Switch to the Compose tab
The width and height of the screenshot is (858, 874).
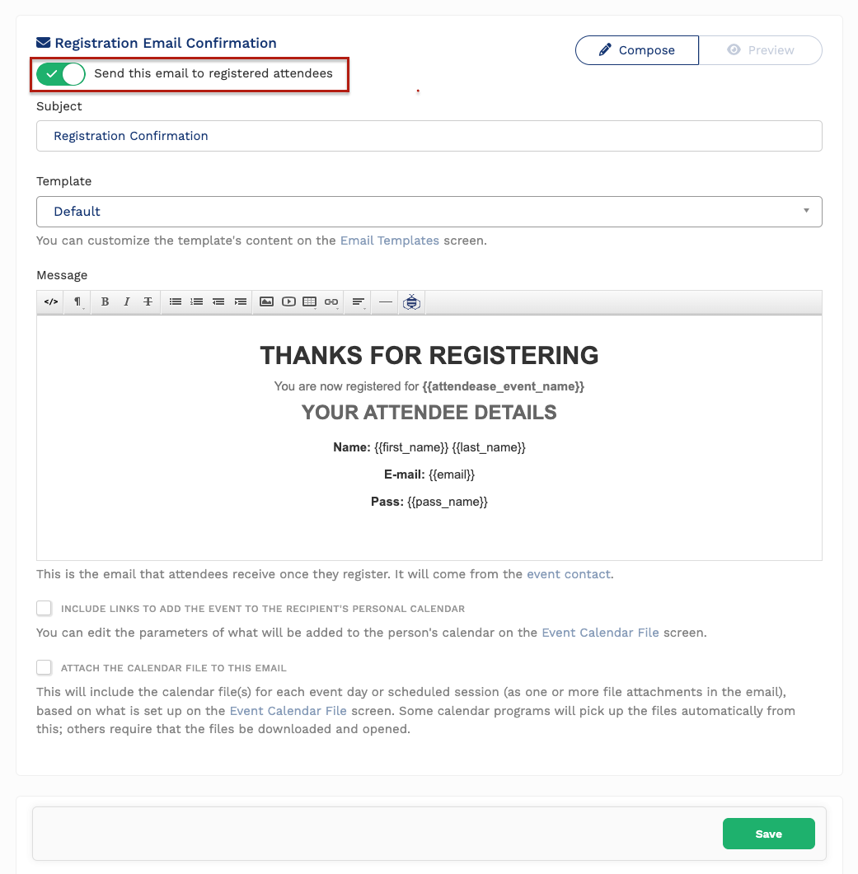click(636, 50)
